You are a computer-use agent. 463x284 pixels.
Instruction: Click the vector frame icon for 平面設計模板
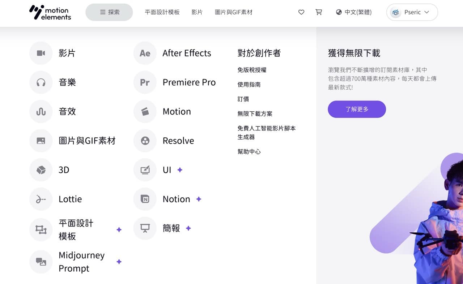[x=41, y=230]
